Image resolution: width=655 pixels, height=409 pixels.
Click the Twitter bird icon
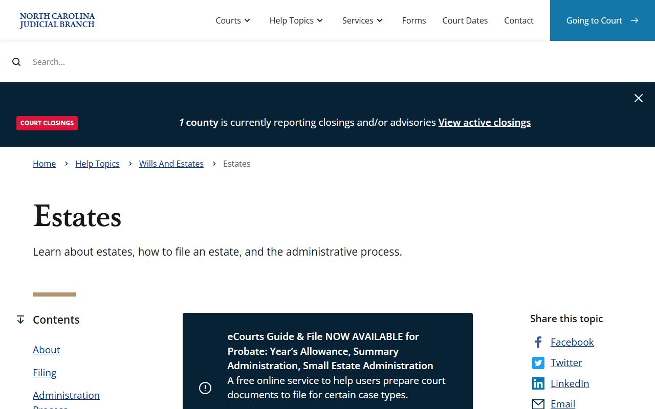pos(538,363)
